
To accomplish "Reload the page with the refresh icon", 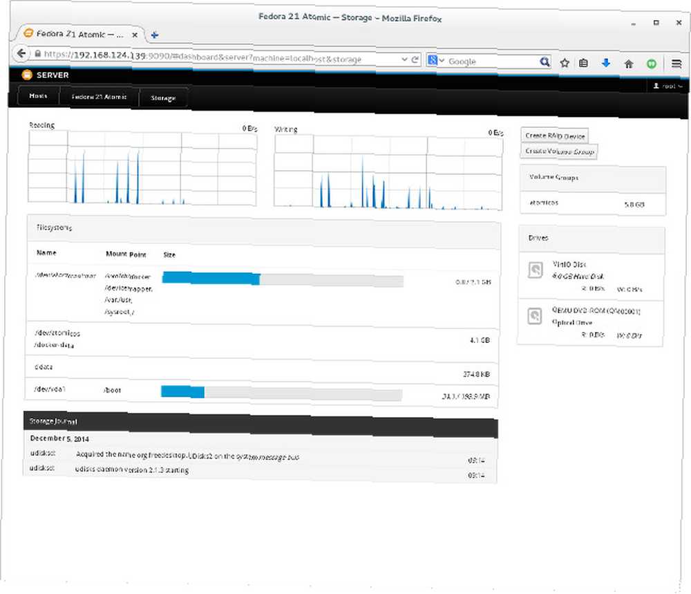I will point(415,59).
